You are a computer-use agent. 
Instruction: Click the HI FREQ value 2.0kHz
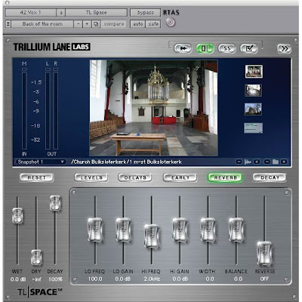click(152, 279)
